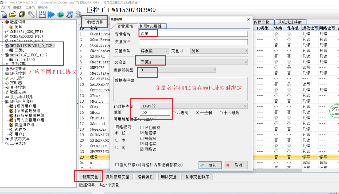The width and height of the screenshot is (339, 194).
Task: Switch to the 扩展Web属性 tab
Action: 153,26
